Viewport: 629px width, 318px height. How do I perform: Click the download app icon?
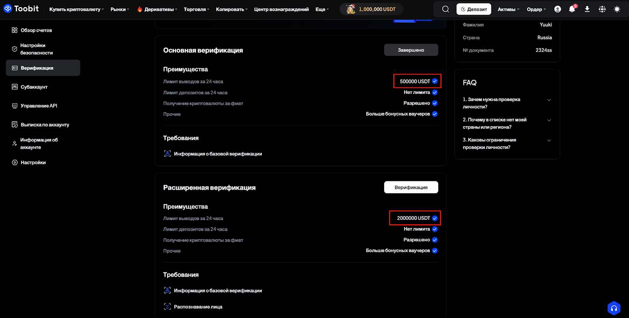click(587, 9)
